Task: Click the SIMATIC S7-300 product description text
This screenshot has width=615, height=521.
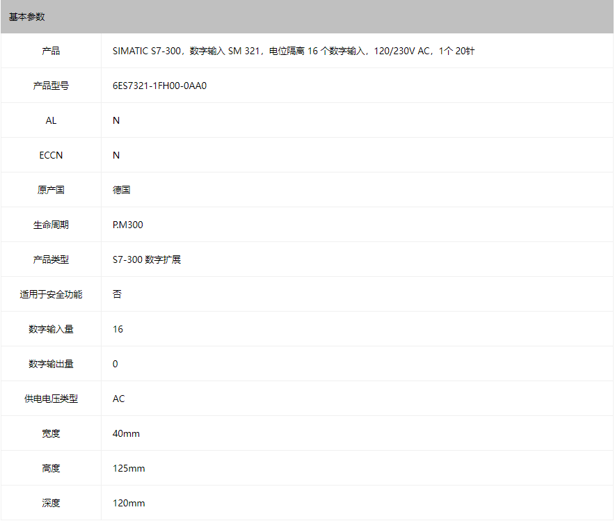Action: [294, 51]
